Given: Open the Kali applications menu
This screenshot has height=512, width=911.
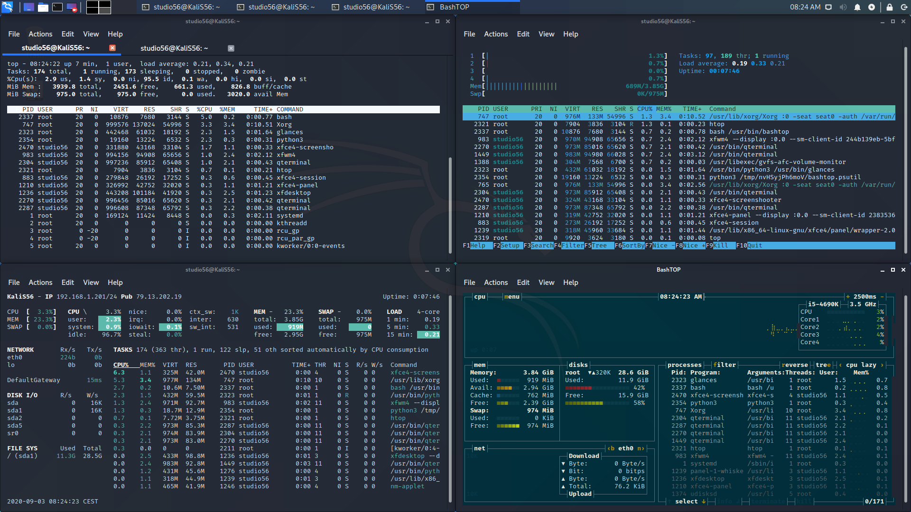Looking at the screenshot, I should (x=8, y=7).
